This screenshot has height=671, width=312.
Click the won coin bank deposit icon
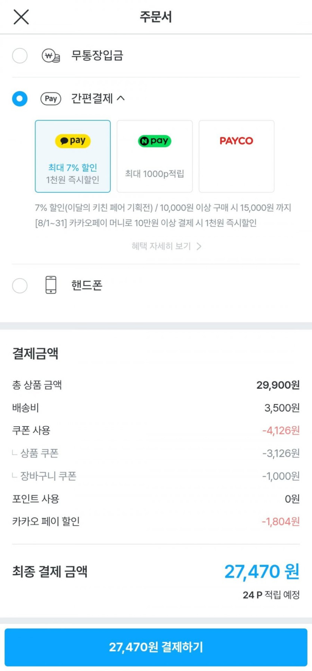click(x=51, y=56)
